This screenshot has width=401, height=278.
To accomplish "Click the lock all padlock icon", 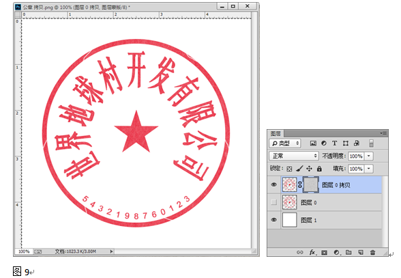I will point(319,169).
